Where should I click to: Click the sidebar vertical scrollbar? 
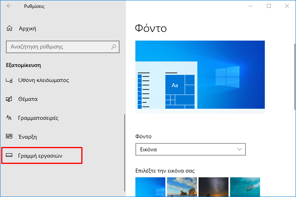[x=125, y=153]
